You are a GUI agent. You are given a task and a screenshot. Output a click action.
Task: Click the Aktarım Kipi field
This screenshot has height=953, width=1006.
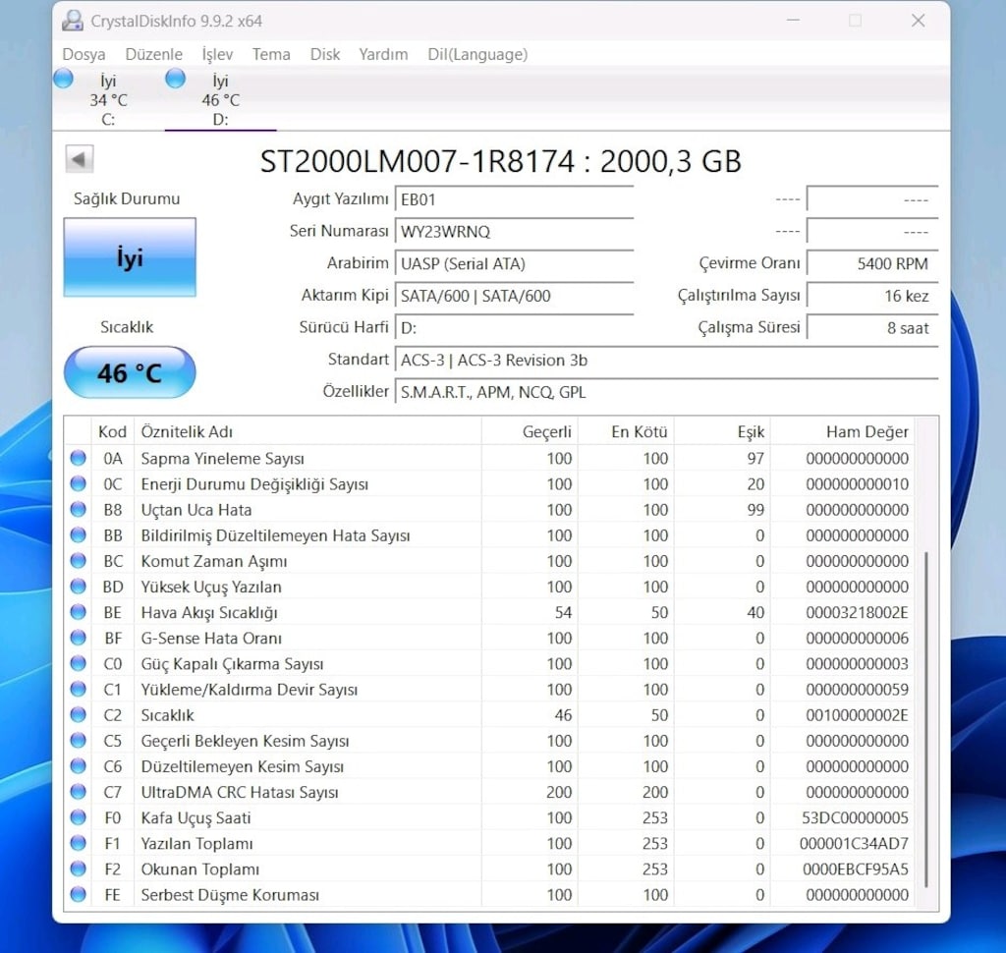514,296
